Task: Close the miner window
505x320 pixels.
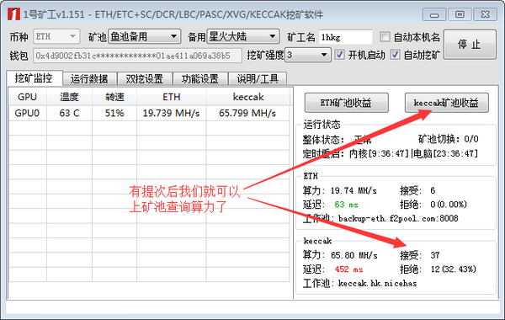Action: click(485, 14)
